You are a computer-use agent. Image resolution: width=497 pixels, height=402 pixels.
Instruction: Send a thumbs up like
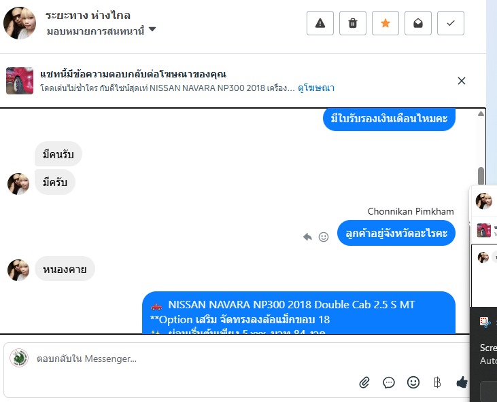pyautogui.click(x=462, y=382)
